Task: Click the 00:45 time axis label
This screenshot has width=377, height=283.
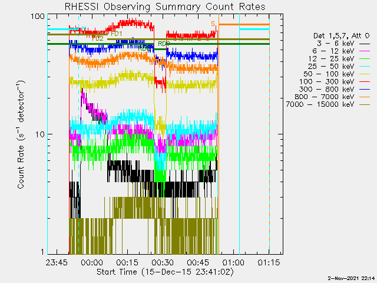Action: pos(198,262)
